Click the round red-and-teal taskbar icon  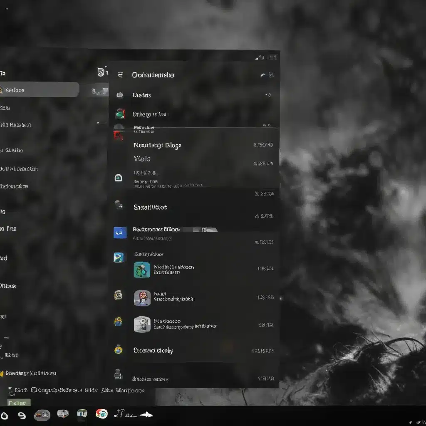tap(102, 414)
